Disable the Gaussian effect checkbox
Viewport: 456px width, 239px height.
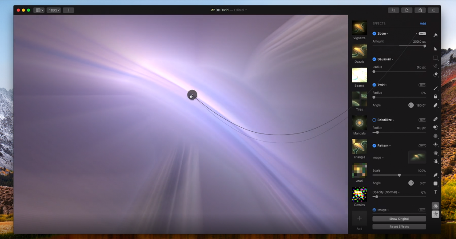pos(374,59)
